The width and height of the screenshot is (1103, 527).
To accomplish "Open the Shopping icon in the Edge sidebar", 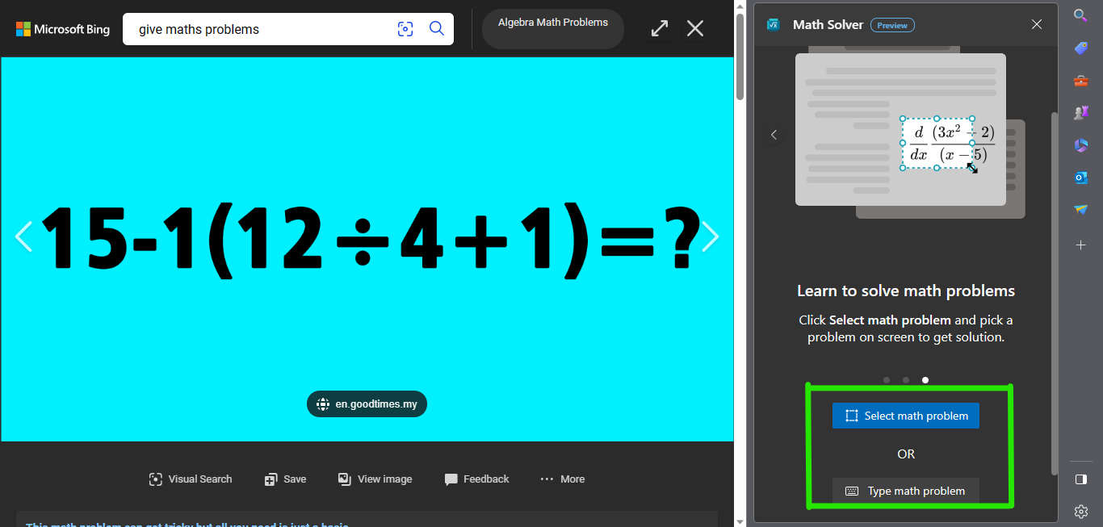I will pos(1080,48).
